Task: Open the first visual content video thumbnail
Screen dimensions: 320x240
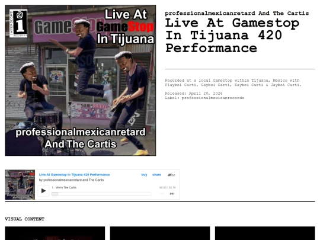Action: click(x=55, y=233)
